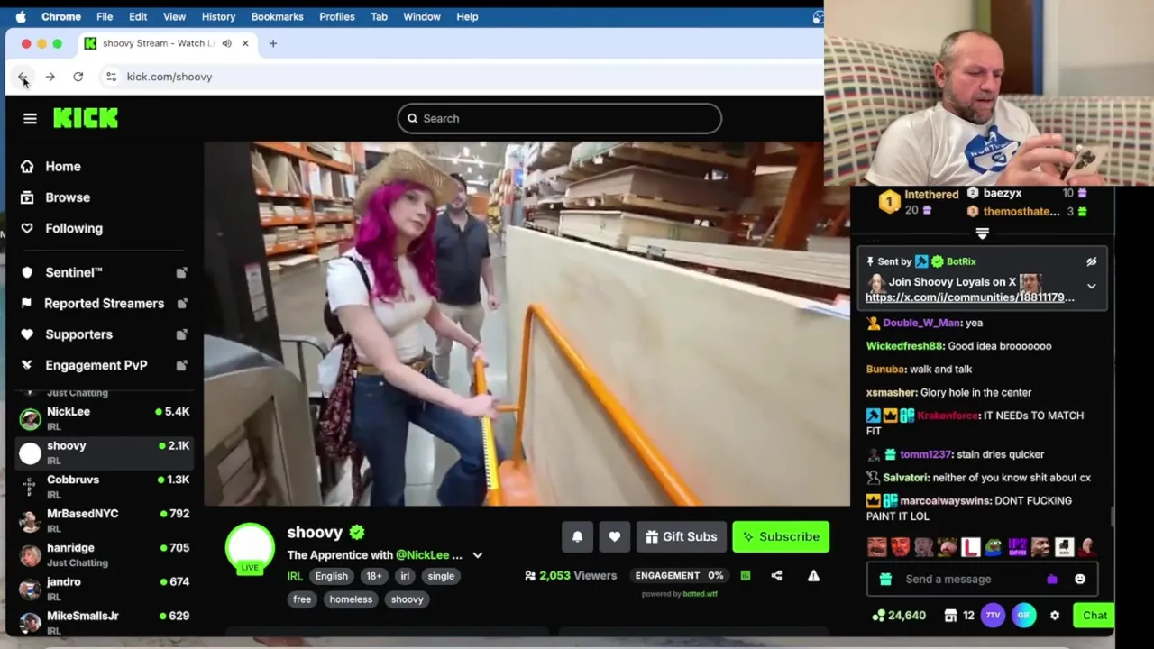Image resolution: width=1154 pixels, height=649 pixels.
Task: Expand the pinned BotRix message chevron
Action: (x=1091, y=287)
